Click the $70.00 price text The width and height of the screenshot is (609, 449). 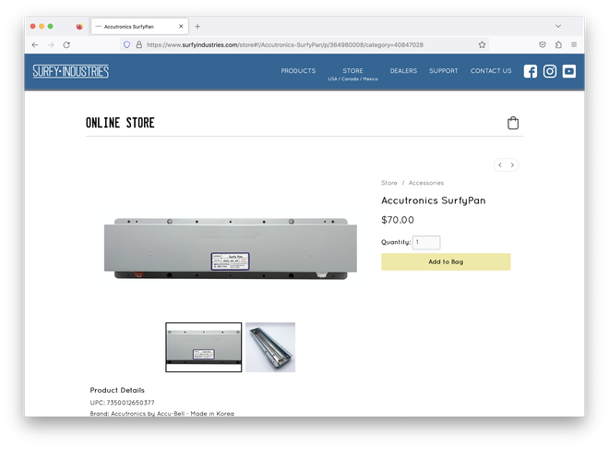(398, 220)
